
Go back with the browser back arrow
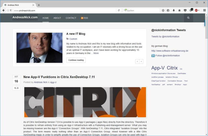coord(4,10)
